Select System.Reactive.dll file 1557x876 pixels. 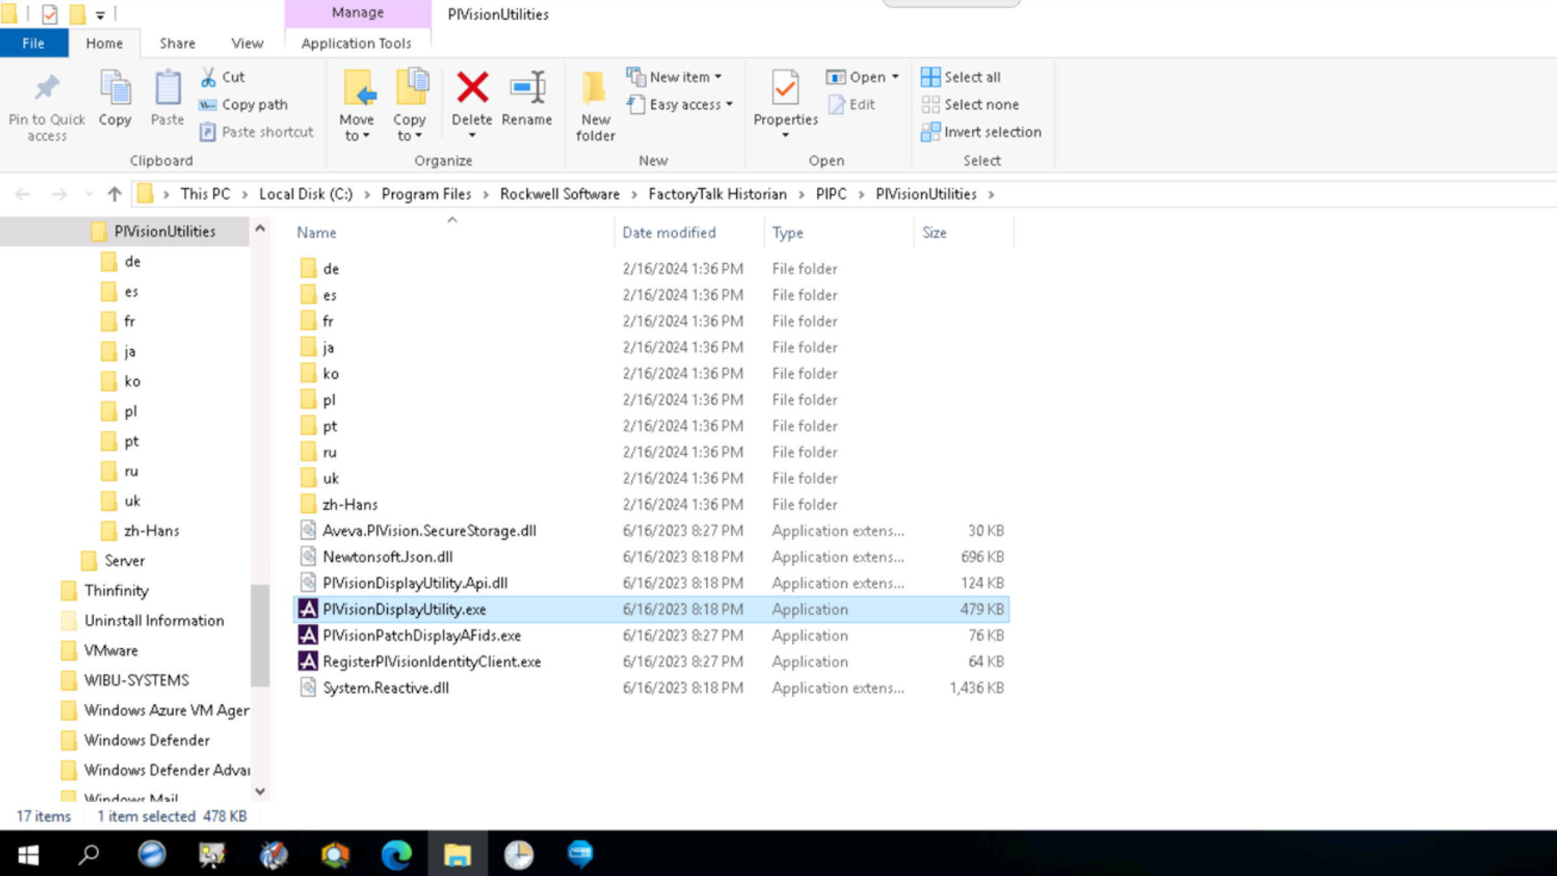[651, 688]
